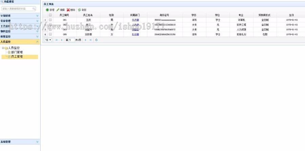This screenshot has width=305, height=151.
Task: Select the 在职 education form cell
Action: 265,34
